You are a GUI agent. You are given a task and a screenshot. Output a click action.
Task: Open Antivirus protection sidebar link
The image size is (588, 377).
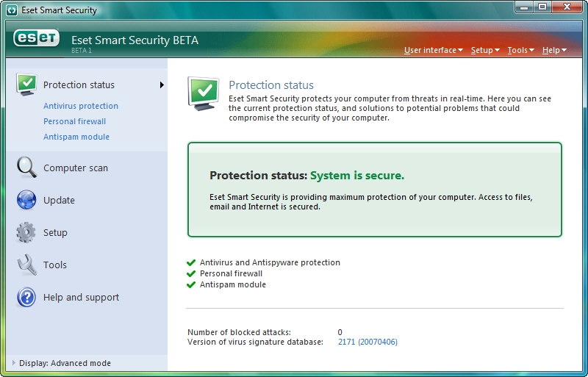[81, 106]
